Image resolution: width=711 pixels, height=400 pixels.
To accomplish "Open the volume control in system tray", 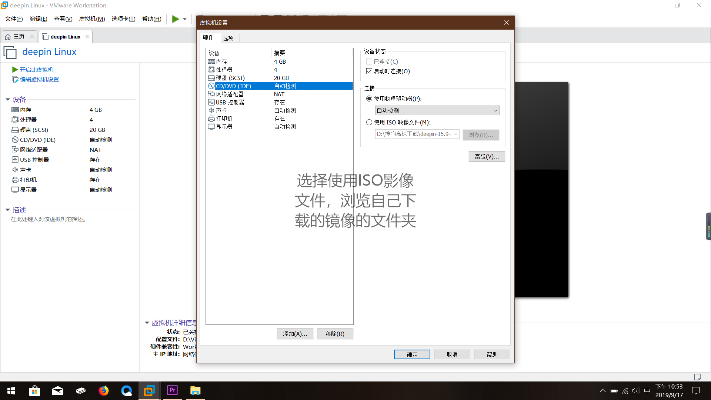I will click(636, 391).
